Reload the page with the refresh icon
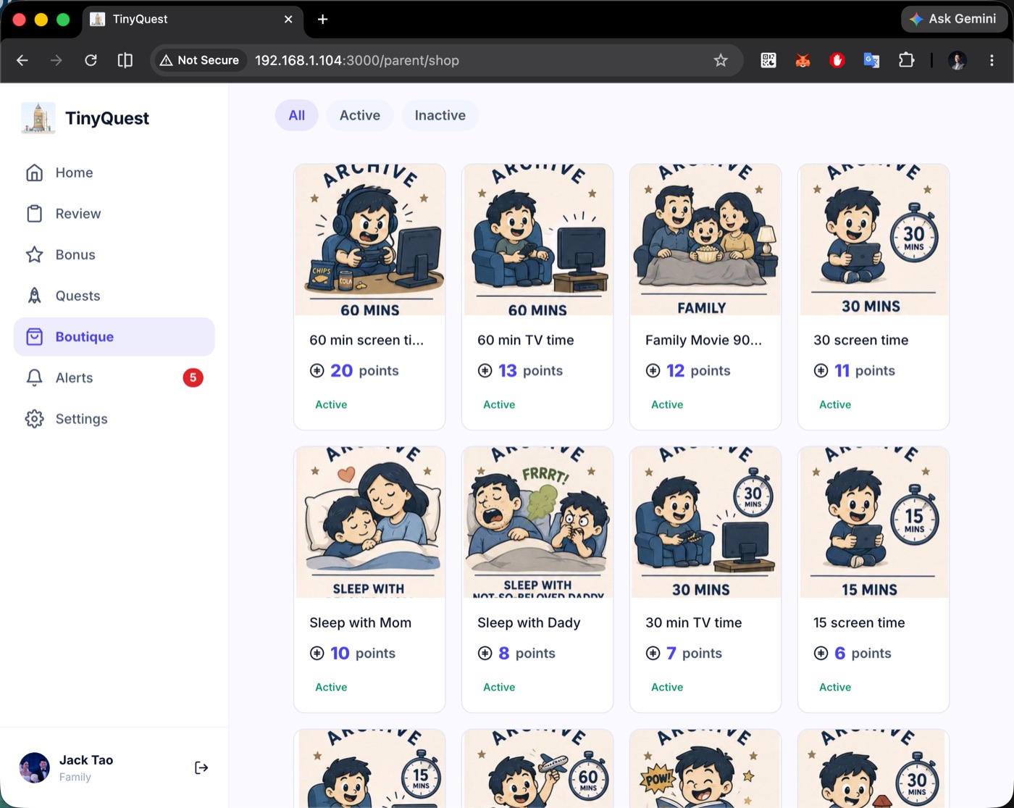 91,60
